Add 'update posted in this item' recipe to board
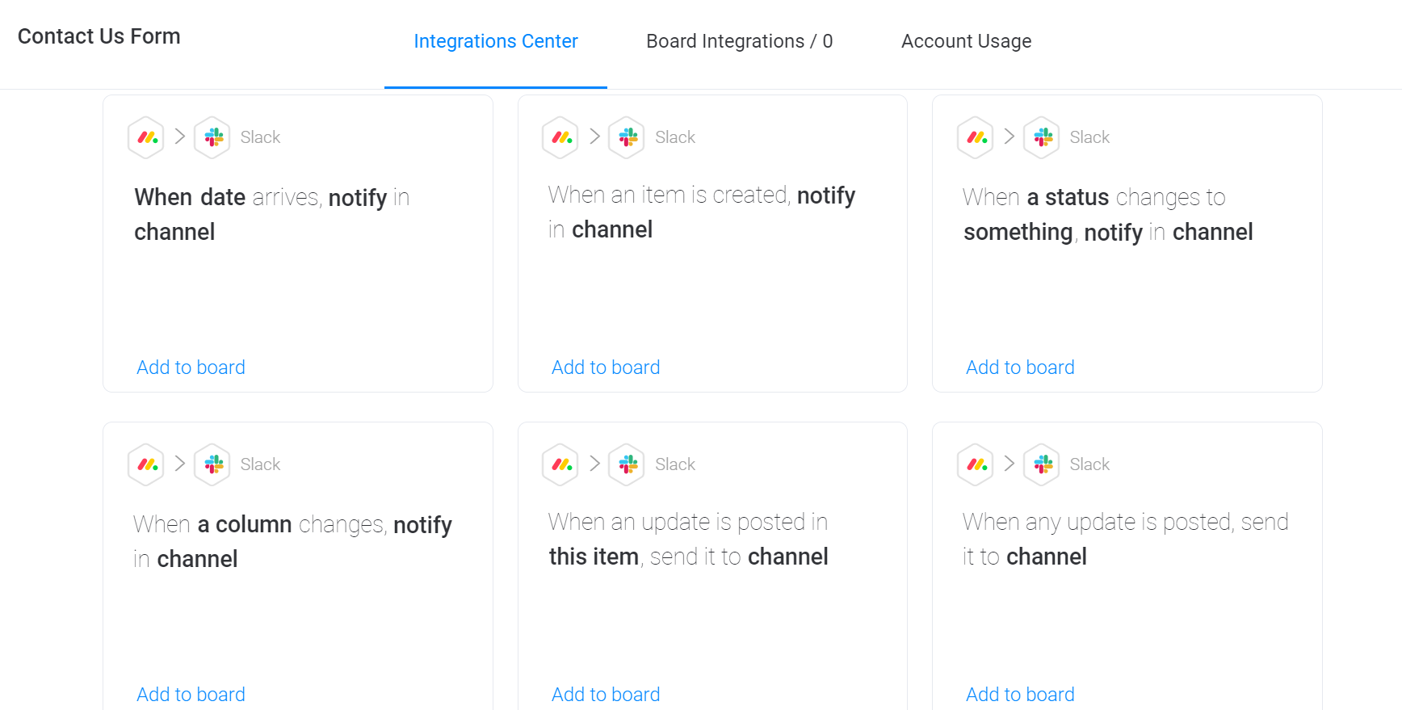The image size is (1402, 710). point(606,695)
